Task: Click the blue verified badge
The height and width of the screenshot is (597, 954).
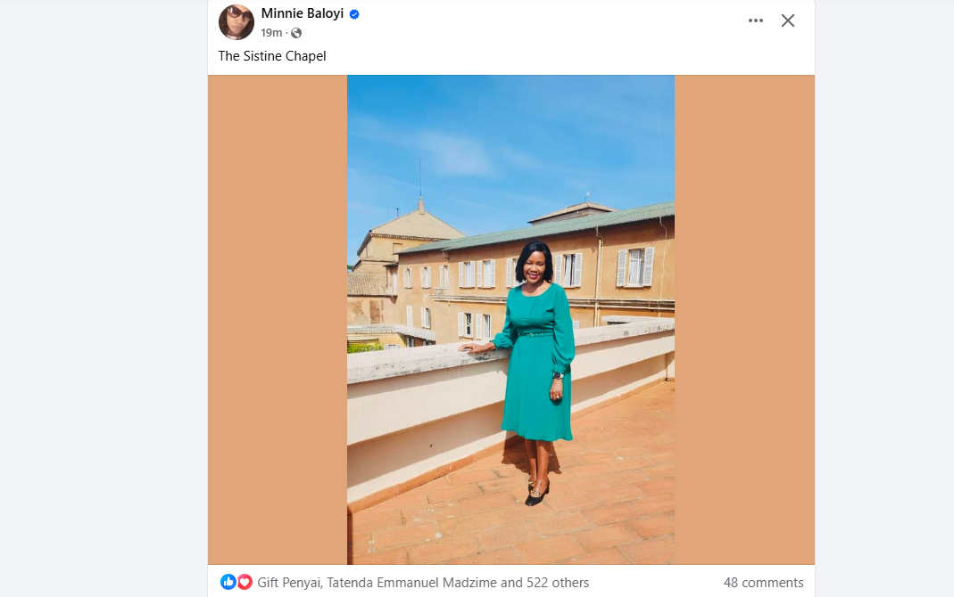Action: coord(354,14)
